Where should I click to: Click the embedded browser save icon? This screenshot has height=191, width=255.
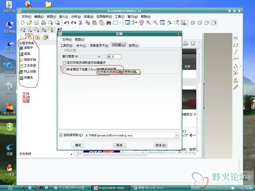[193, 43]
